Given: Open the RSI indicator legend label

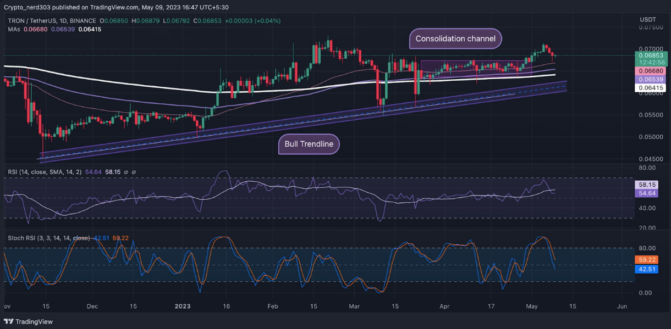Looking at the screenshot, I should click(x=45, y=172).
